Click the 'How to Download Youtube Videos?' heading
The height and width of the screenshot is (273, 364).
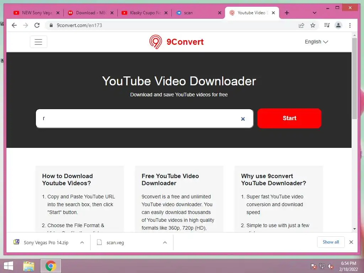tap(67, 180)
